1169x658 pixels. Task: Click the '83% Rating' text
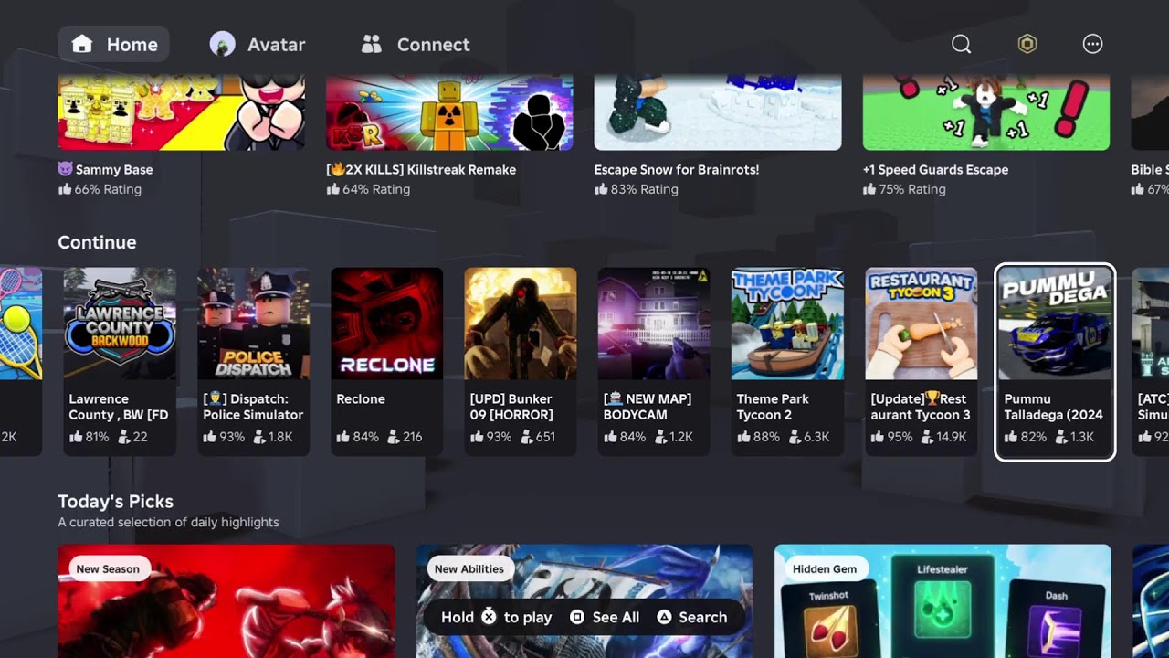pyautogui.click(x=645, y=189)
